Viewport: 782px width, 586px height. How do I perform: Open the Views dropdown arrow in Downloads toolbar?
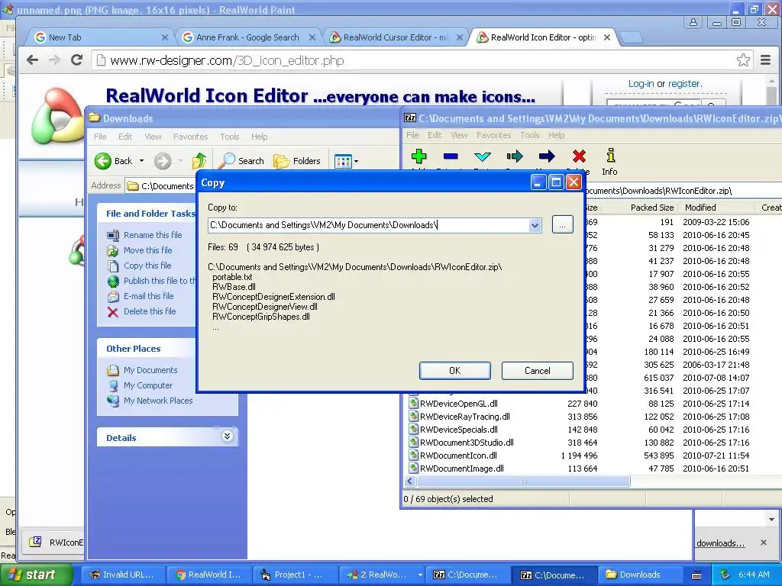(356, 162)
